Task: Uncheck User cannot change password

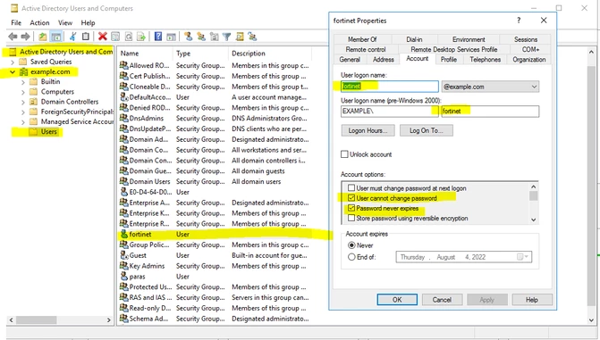Action: 351,198
